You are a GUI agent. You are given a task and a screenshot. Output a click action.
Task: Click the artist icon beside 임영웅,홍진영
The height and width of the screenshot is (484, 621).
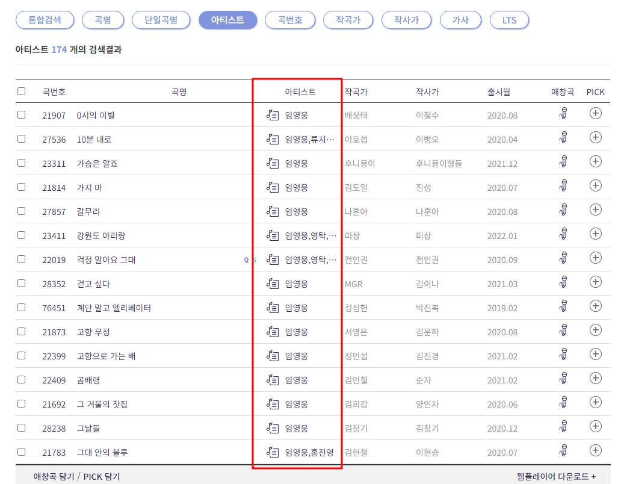274,452
